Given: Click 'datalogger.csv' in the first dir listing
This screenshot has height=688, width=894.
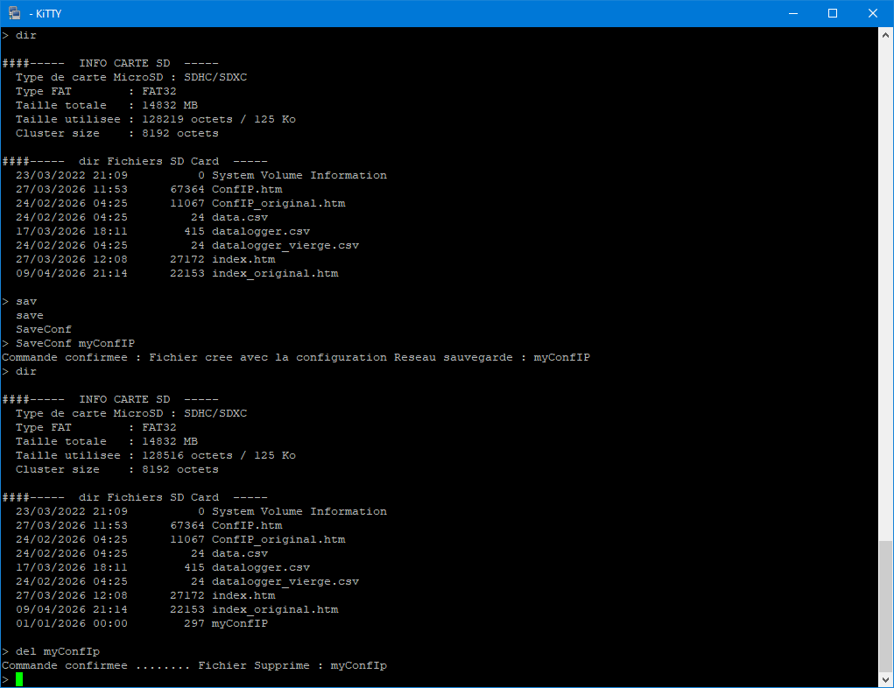Looking at the screenshot, I should 261,231.
